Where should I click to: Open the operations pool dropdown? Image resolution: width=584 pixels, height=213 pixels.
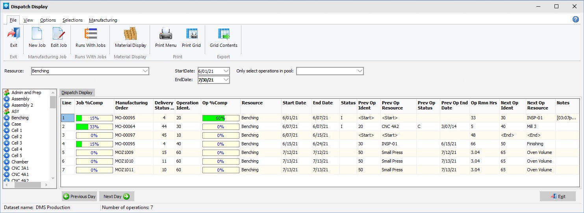(360, 71)
